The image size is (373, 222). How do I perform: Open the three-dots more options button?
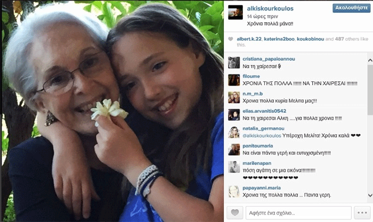coord(362,212)
